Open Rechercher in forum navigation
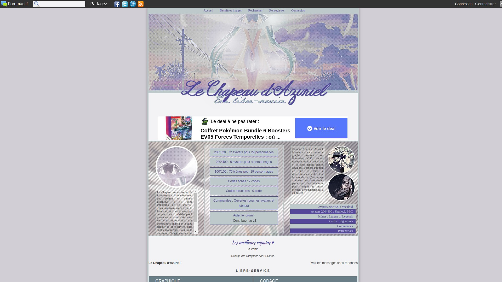502x282 pixels. pos(255,10)
